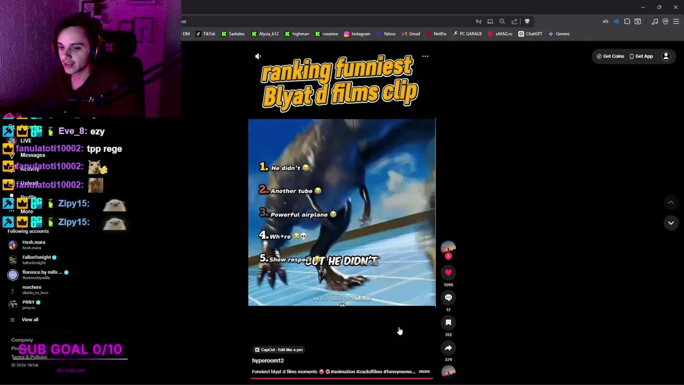684x385 pixels.
Task: Open the LIVE sidebar item
Action: 26,141
